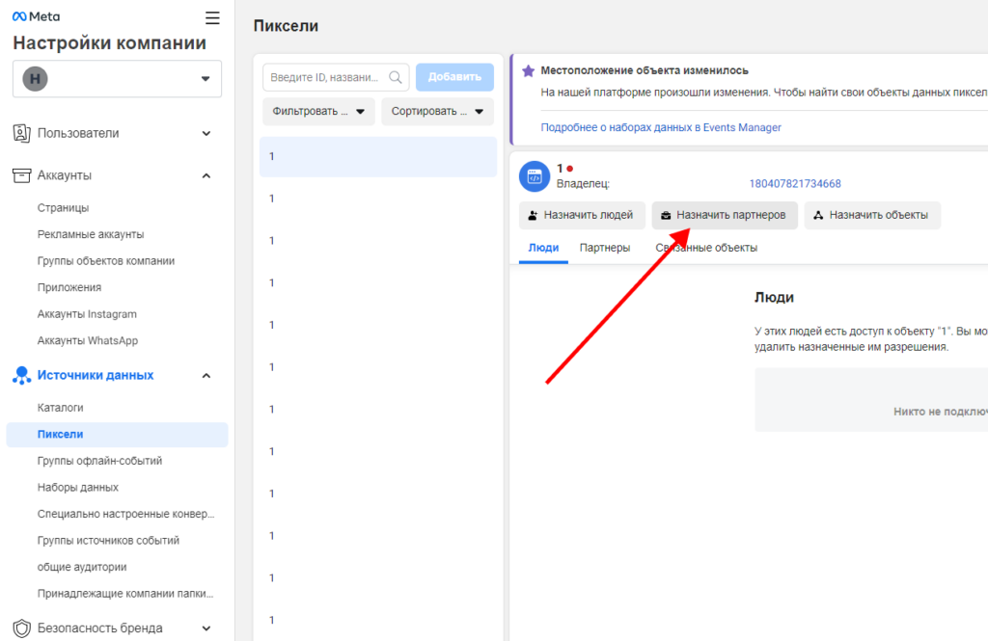Click the Аккаунты section icon
This screenshot has height=641, width=988.
(21, 175)
